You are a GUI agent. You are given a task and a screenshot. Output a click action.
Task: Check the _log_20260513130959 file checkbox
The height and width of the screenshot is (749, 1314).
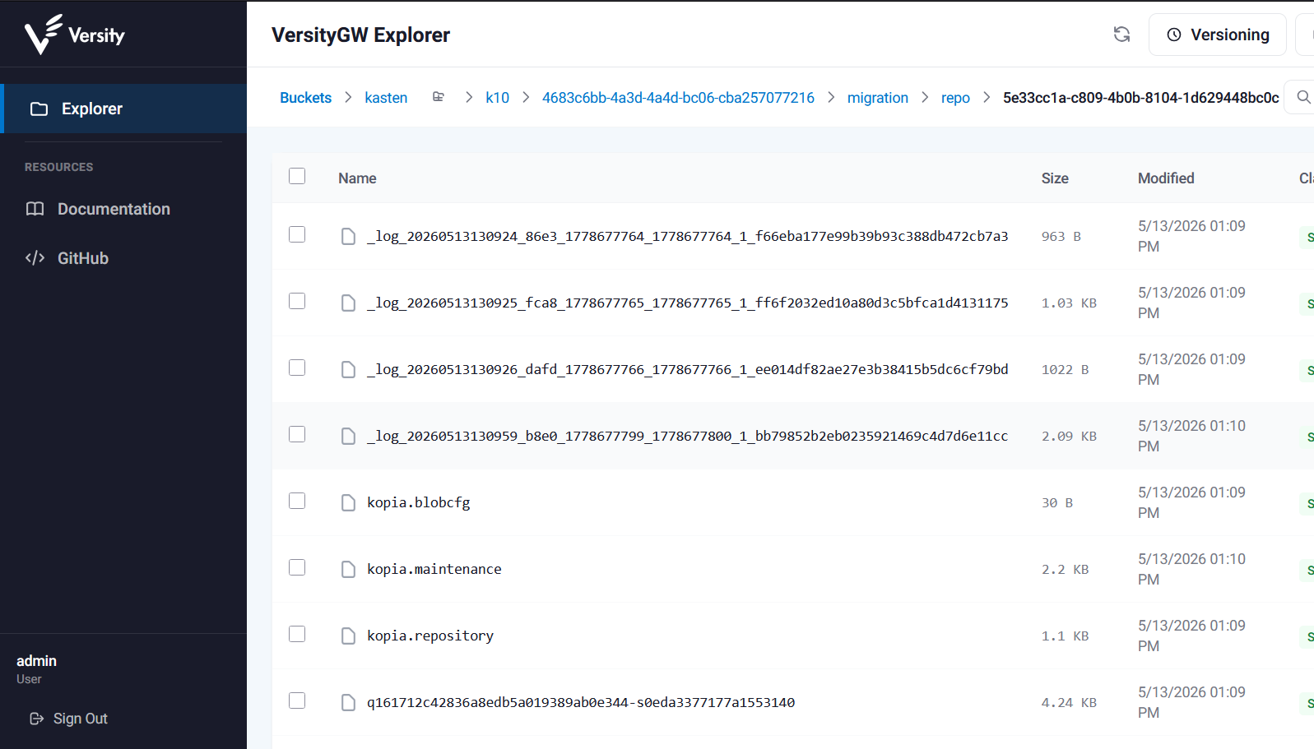click(x=297, y=434)
